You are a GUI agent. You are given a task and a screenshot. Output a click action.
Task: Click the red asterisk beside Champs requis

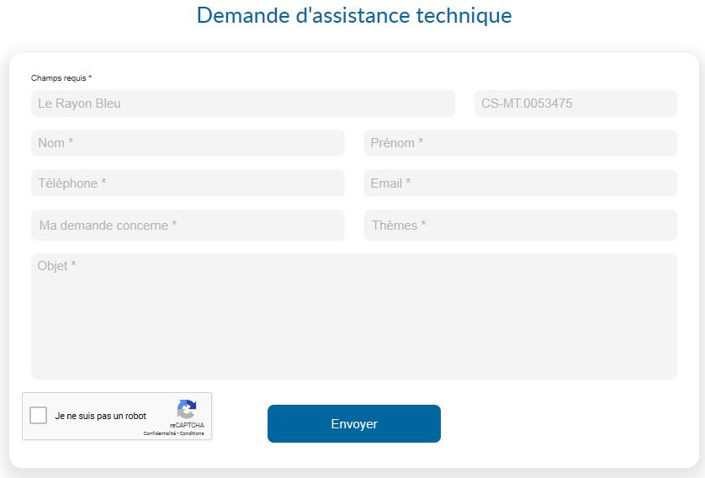click(90, 77)
